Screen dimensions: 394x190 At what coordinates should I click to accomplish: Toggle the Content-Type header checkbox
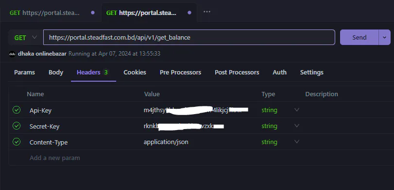(17, 142)
